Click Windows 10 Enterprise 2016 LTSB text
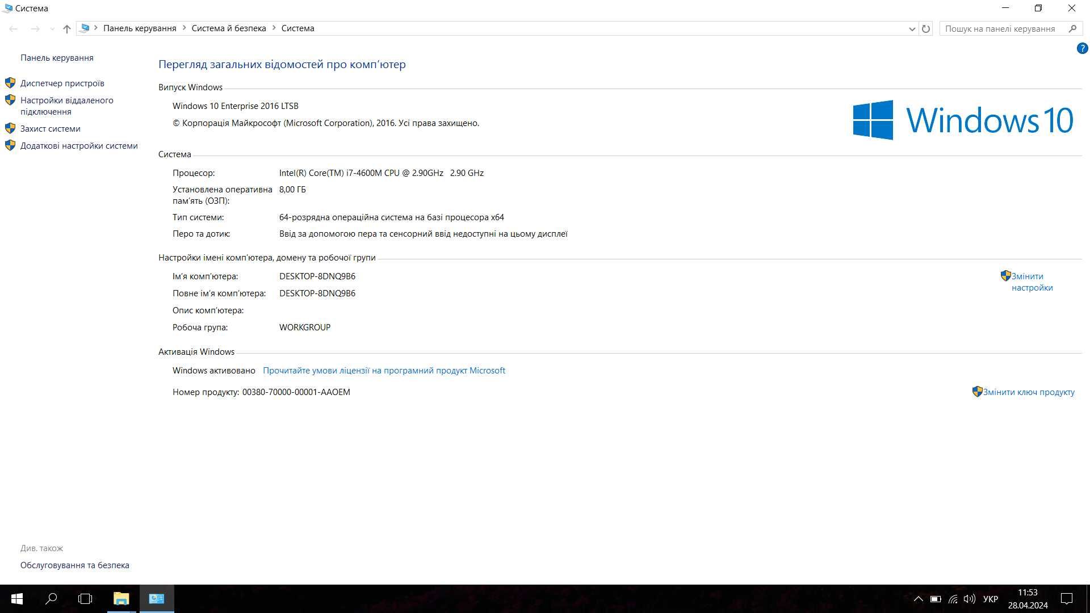 point(236,106)
